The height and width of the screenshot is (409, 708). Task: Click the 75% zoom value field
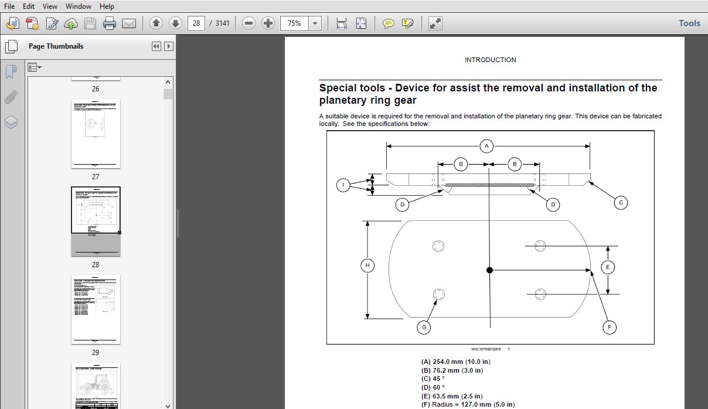[294, 23]
